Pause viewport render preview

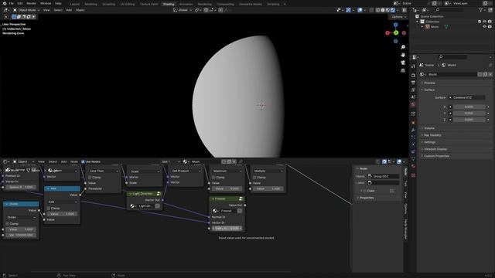pyautogui.click(x=404, y=10)
